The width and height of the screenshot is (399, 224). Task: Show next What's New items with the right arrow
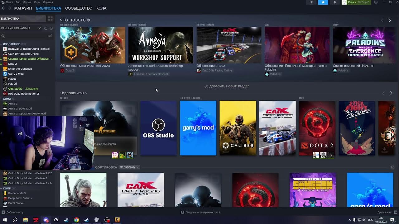[x=390, y=20]
